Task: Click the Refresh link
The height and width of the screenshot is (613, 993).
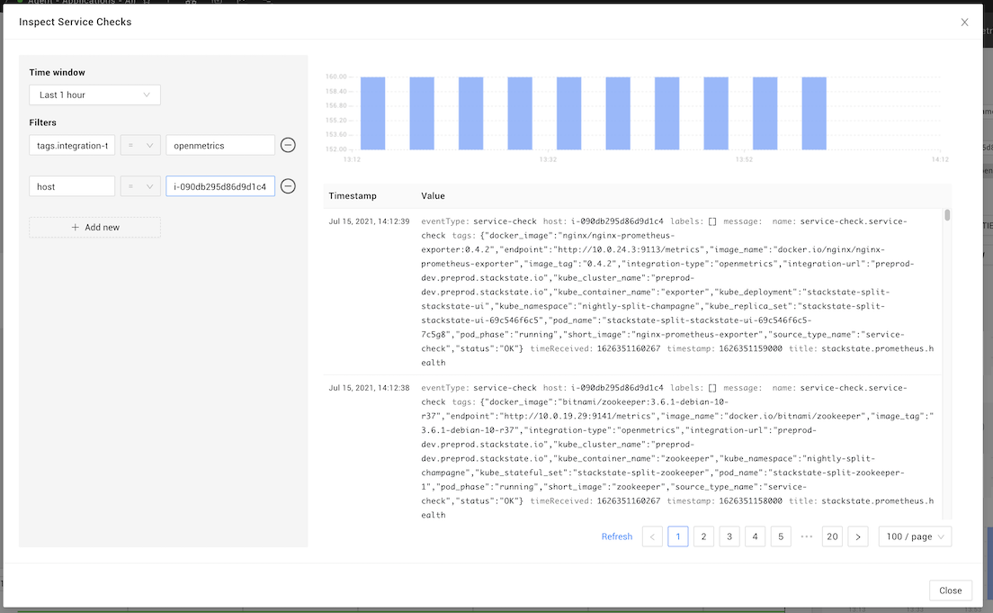Action: pyautogui.click(x=617, y=536)
